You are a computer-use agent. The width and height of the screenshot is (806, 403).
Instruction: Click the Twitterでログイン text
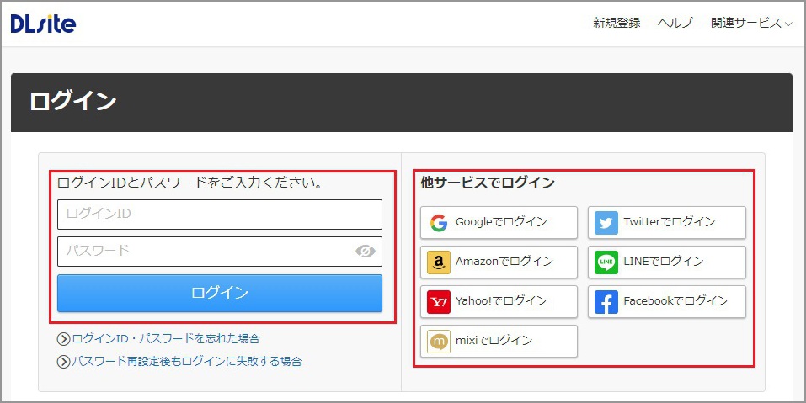pyautogui.click(x=670, y=222)
